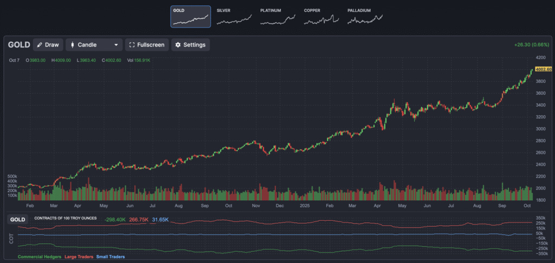Image resolution: width=555 pixels, height=263 pixels.
Task: Show the PALLADIUM chart thumbnail
Action: [365, 16]
